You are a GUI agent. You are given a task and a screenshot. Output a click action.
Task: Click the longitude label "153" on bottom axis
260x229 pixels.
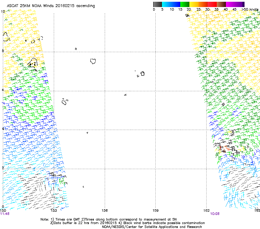click(x=54, y=211)
